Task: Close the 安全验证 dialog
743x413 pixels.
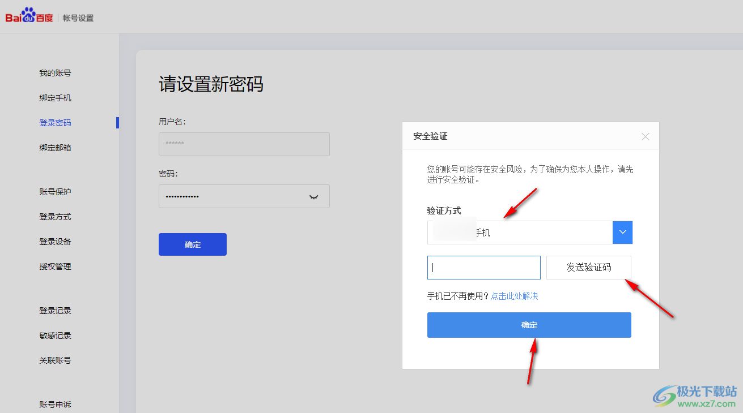Action: click(645, 136)
